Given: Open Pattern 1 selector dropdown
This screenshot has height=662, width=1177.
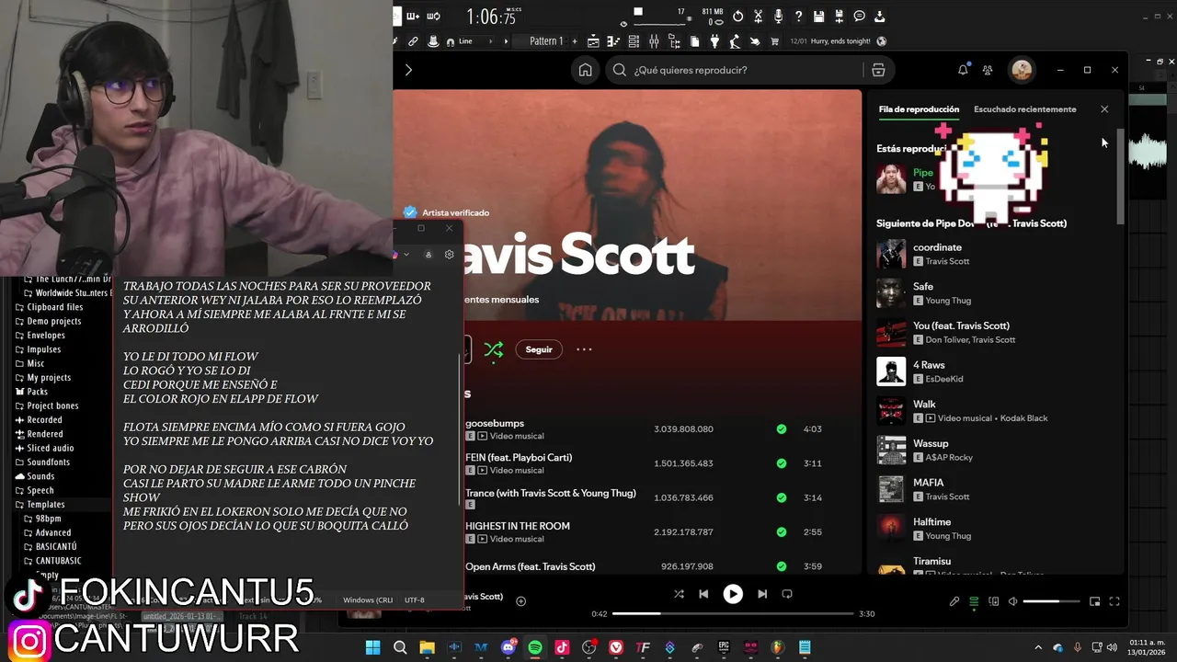Looking at the screenshot, I should pos(546,41).
